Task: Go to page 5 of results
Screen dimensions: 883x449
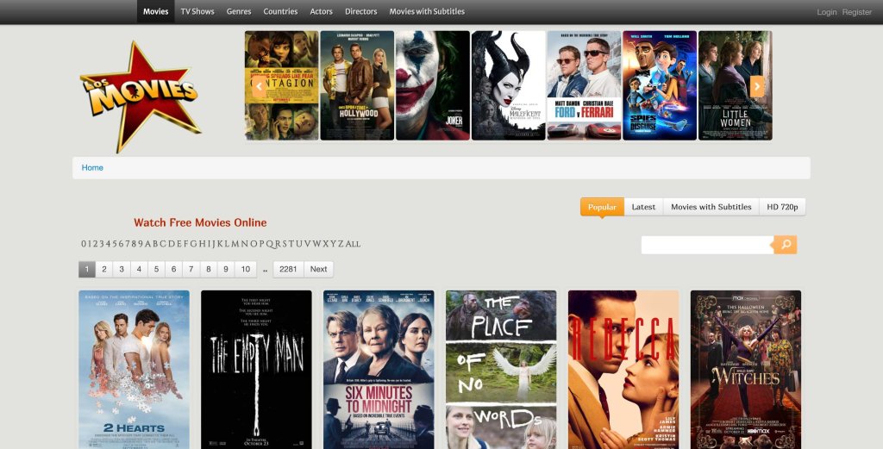Action: pyautogui.click(x=156, y=269)
